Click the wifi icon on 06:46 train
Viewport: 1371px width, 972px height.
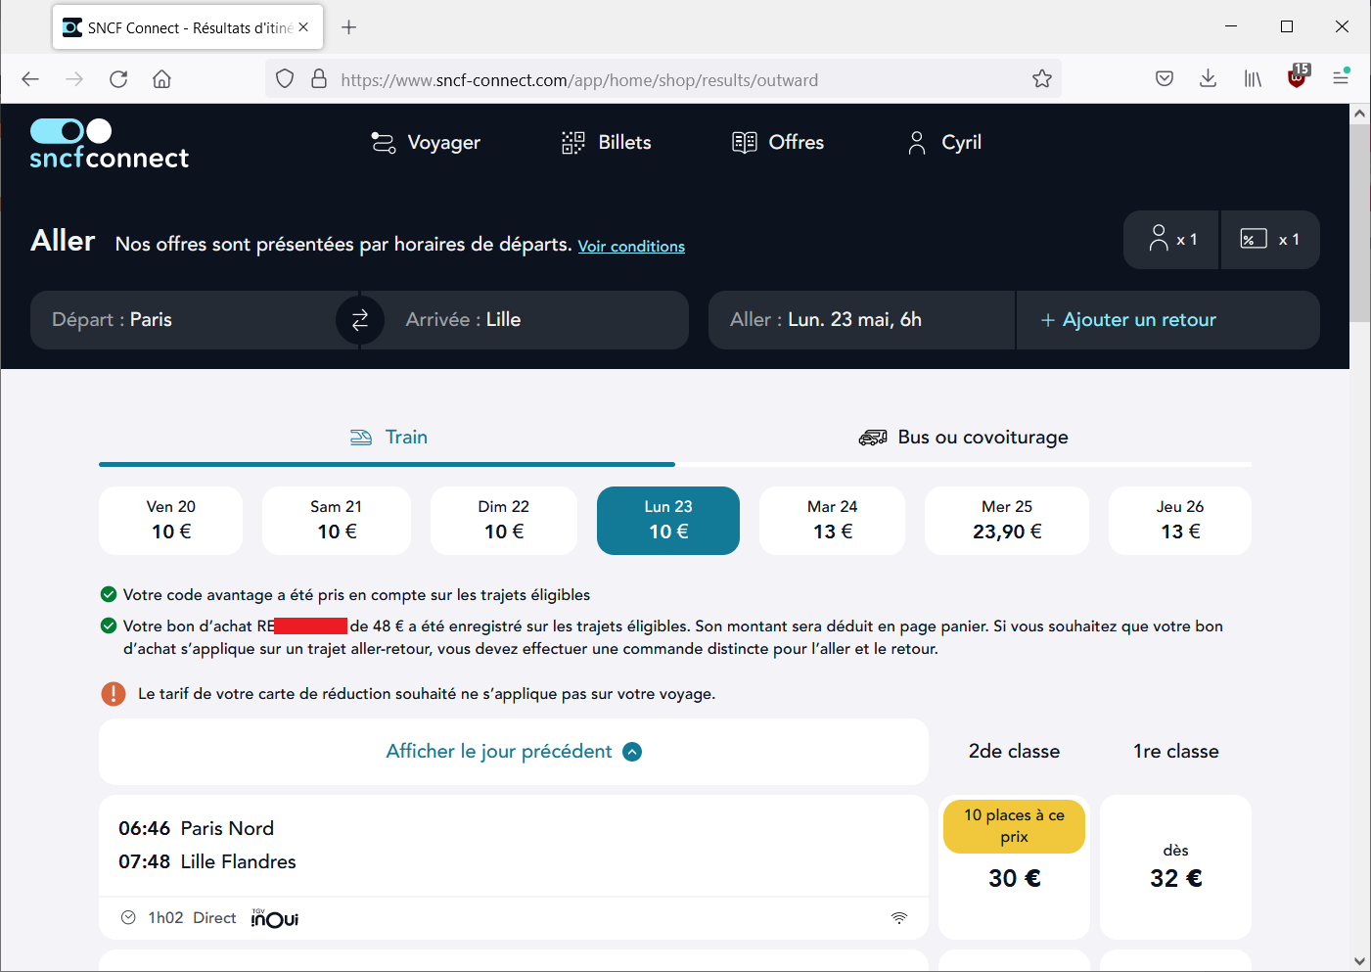[x=899, y=918]
